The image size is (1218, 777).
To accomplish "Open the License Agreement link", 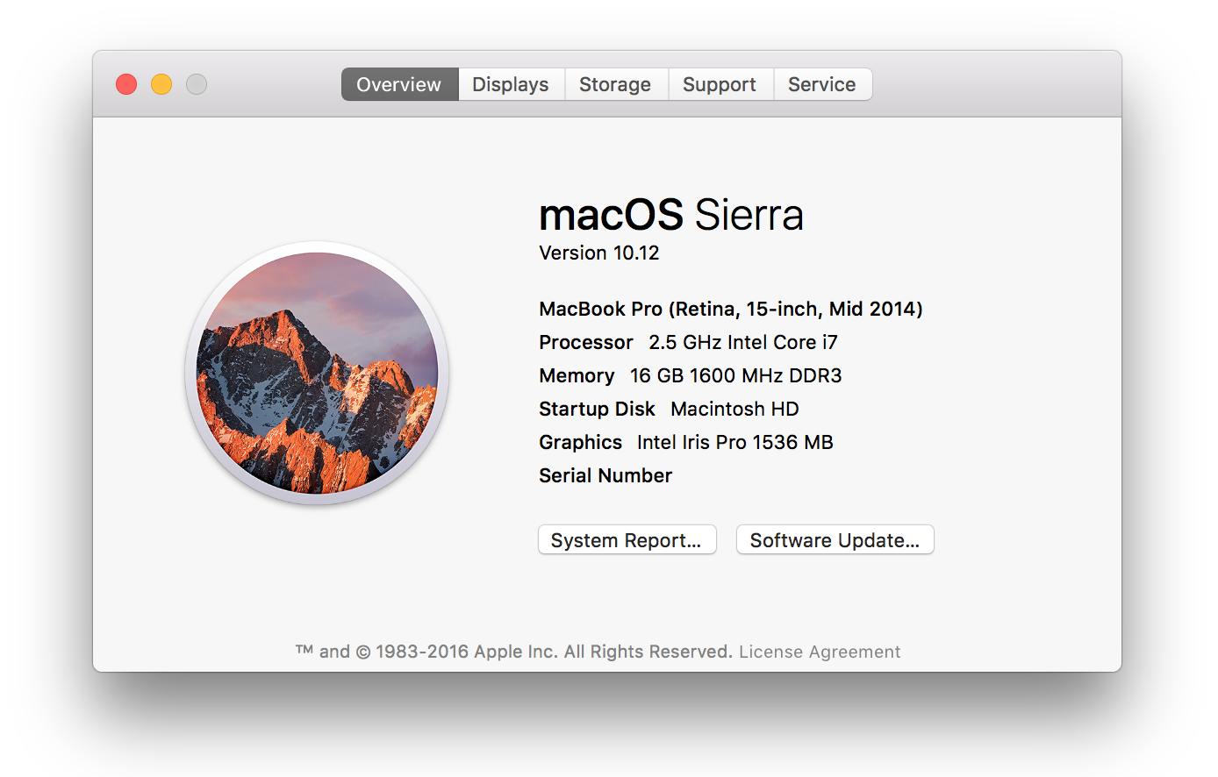I will click(820, 652).
